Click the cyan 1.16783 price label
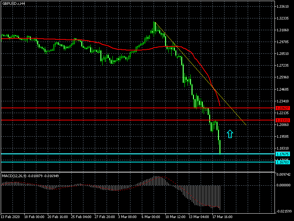This screenshot has width=294, height=221. (x=283, y=162)
